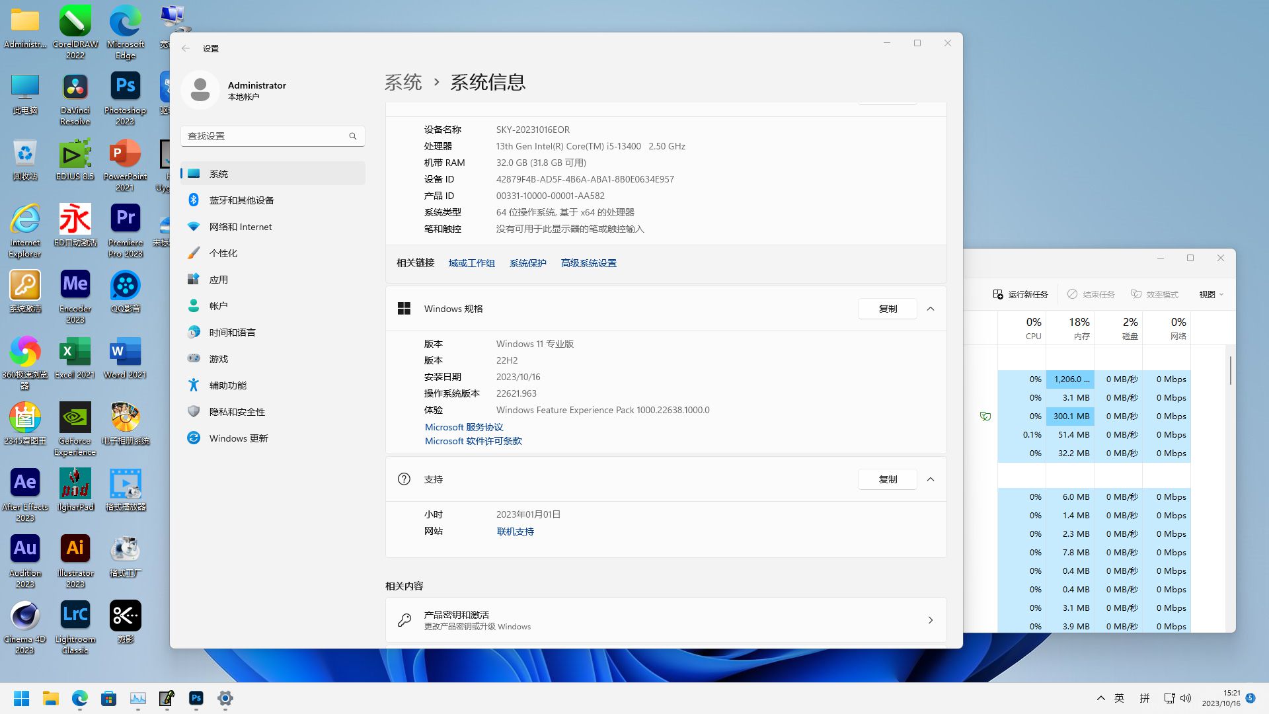Open Microsoft Store from taskbar
The image size is (1269, 714).
[x=109, y=698]
